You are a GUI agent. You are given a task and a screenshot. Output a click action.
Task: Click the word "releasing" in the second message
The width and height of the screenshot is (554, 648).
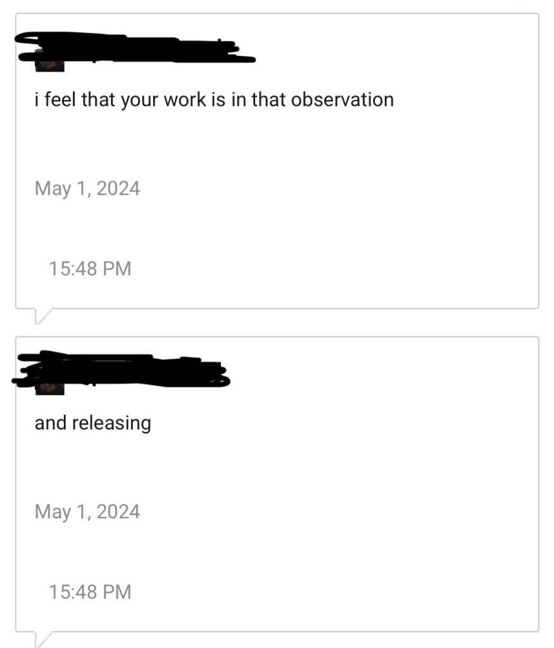(111, 422)
